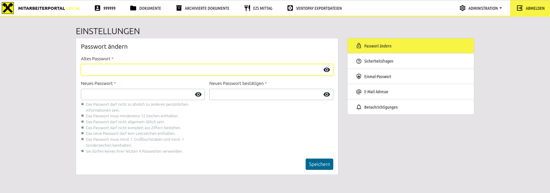The height and width of the screenshot is (193, 550).
Task: Click the folder icon for Dokumente
Action: tap(133, 8)
